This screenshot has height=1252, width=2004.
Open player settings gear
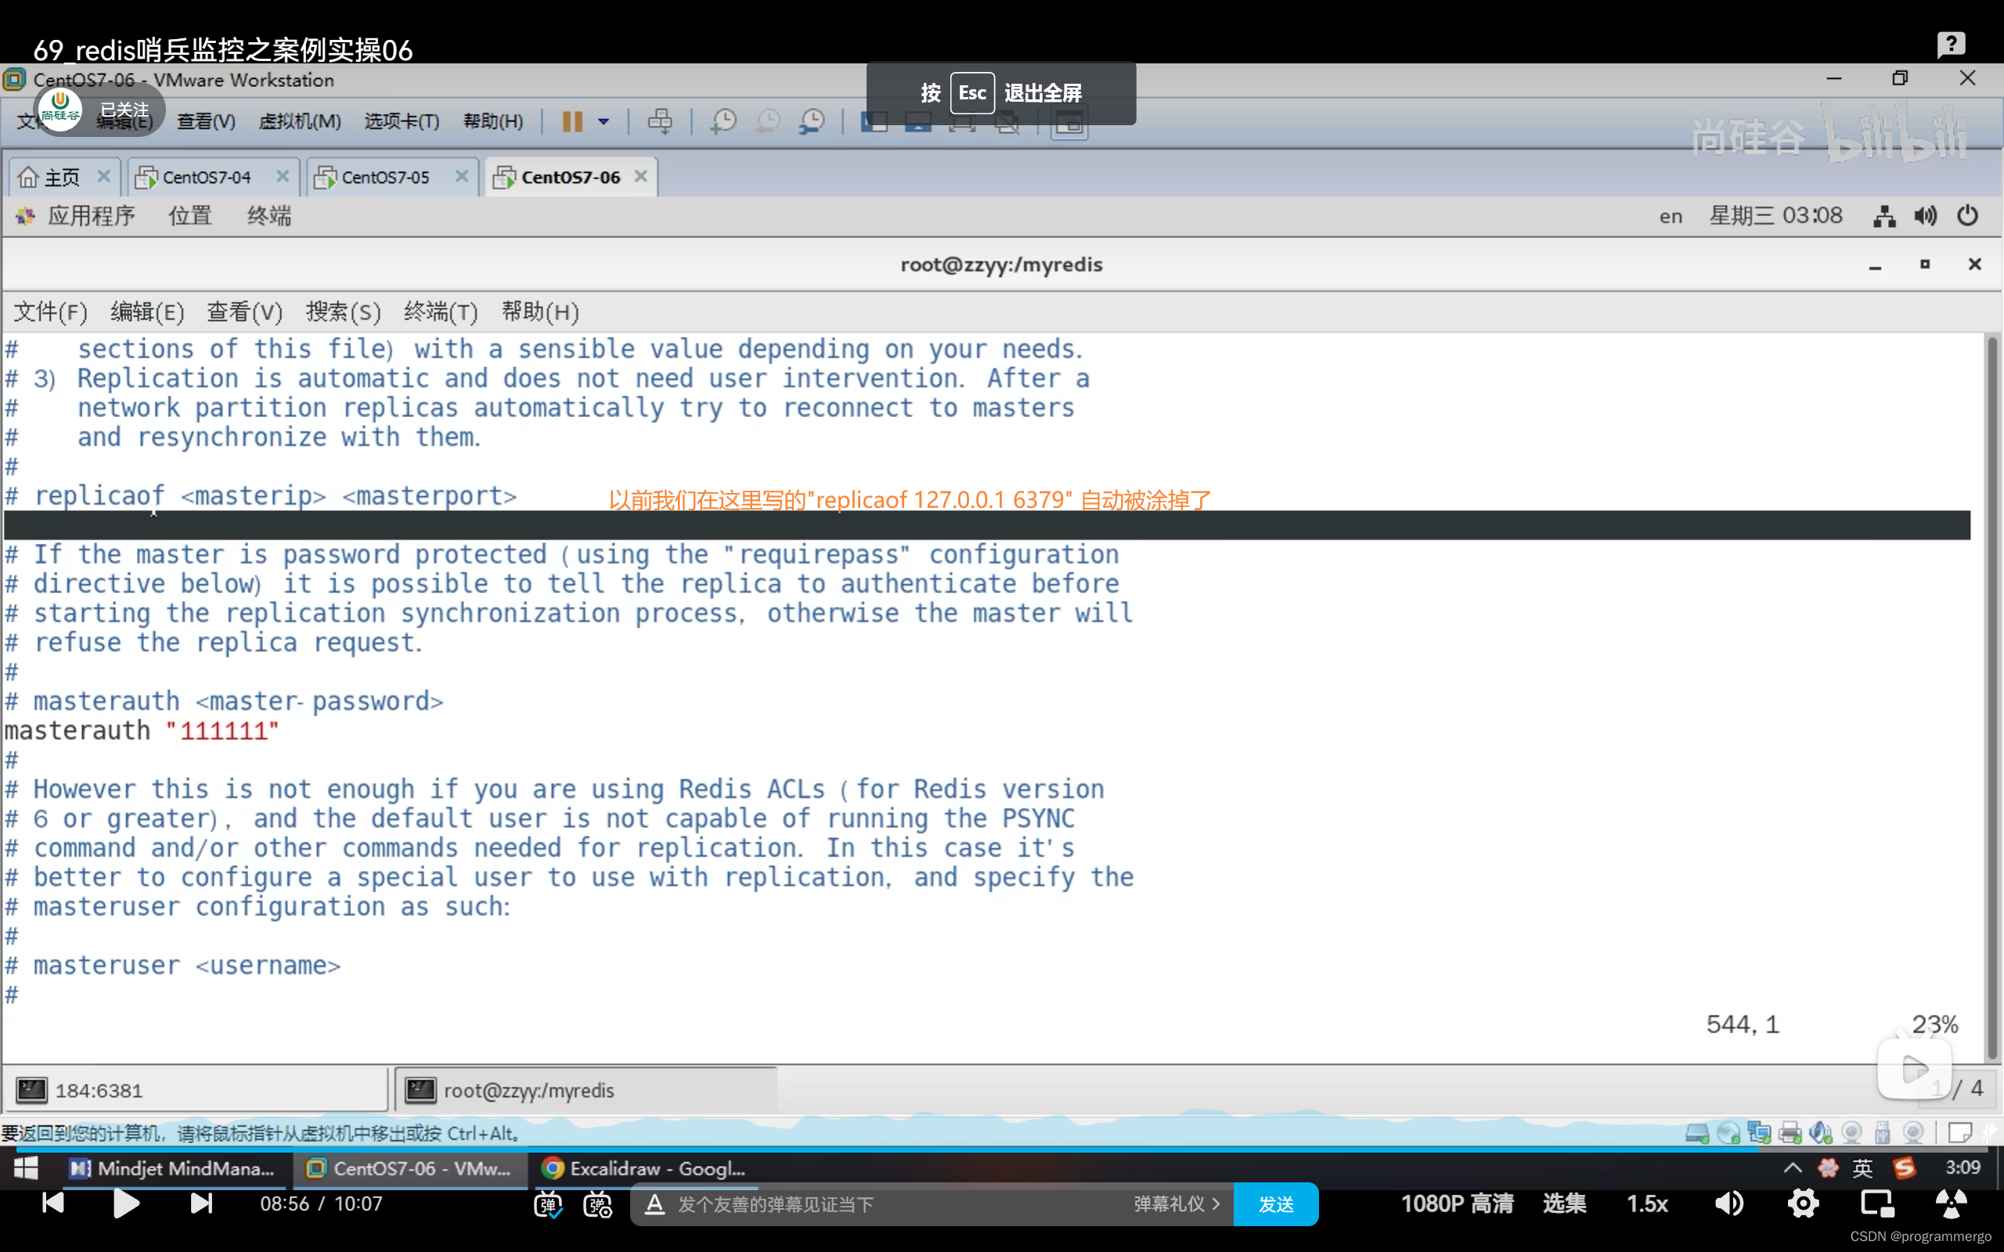coord(1804,1203)
